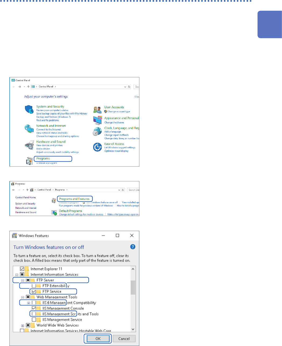Open the Default Programs heading link

71,211
